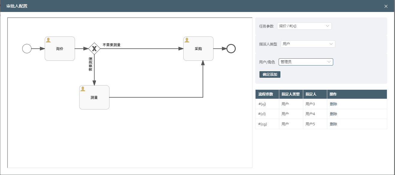395x175 pixels.
Task: Expand the 指派人类型 dropdown
Action: [308, 44]
